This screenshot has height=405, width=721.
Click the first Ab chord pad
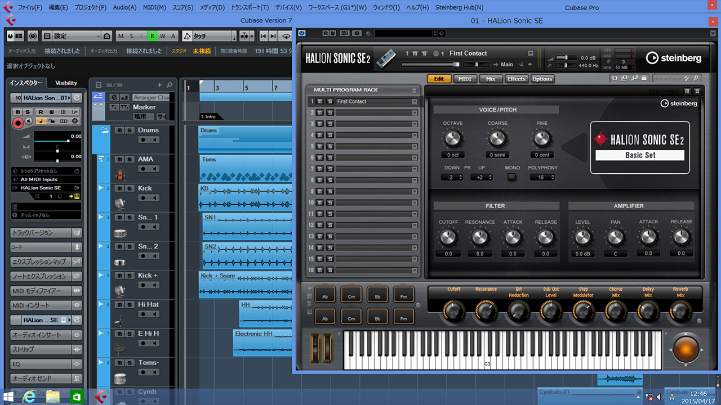coord(325,294)
